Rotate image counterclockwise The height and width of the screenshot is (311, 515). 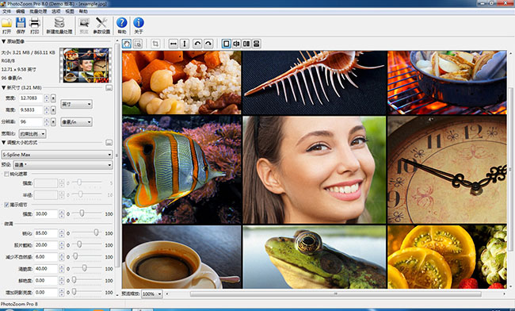(x=197, y=44)
